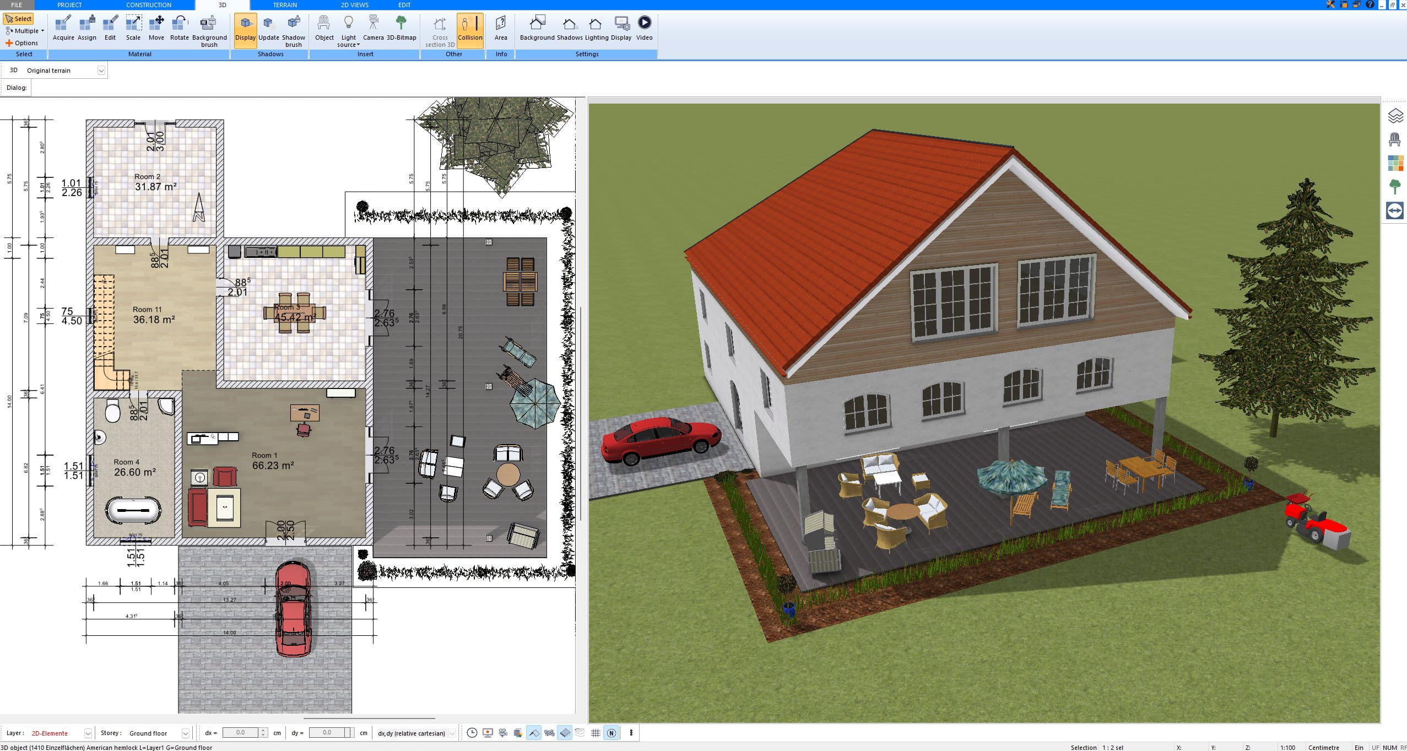This screenshot has height=751, width=1407.
Task: Open the TERRAIN ribbon tab
Action: 285,5
